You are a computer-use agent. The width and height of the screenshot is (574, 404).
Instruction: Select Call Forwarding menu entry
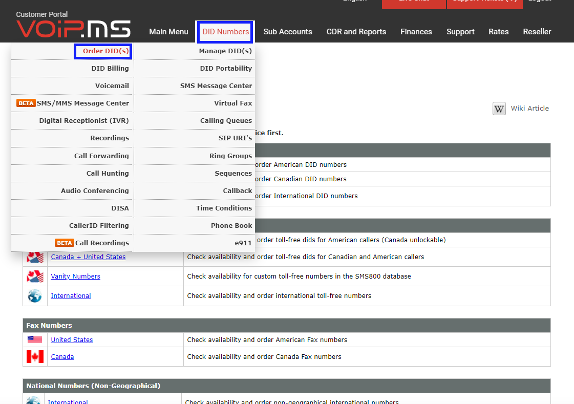101,156
